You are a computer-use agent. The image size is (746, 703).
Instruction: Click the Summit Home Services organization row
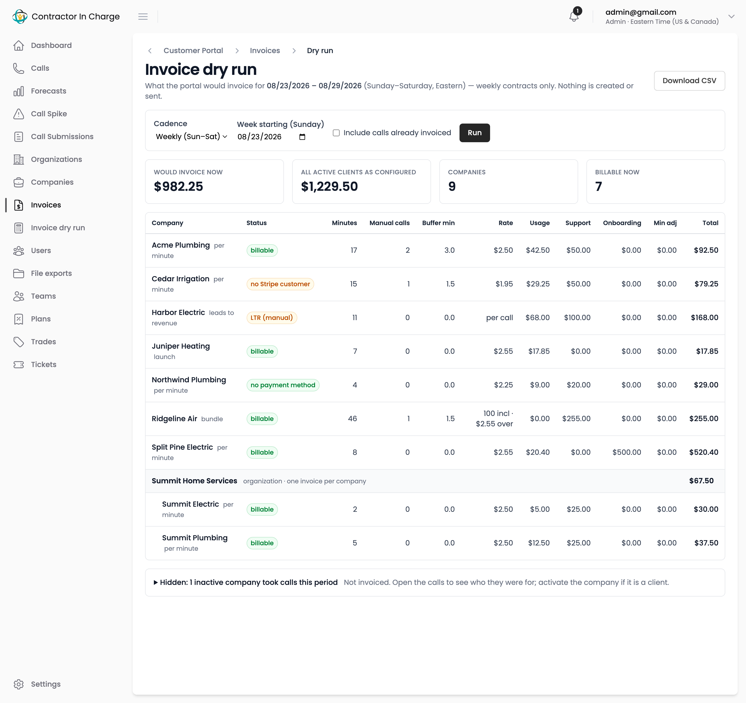click(435, 481)
